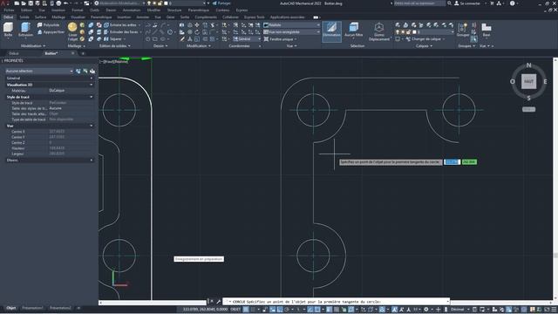Image resolution: width=558 pixels, height=314 pixels.
Task: Click the Undo arrow
Action: 66,3
